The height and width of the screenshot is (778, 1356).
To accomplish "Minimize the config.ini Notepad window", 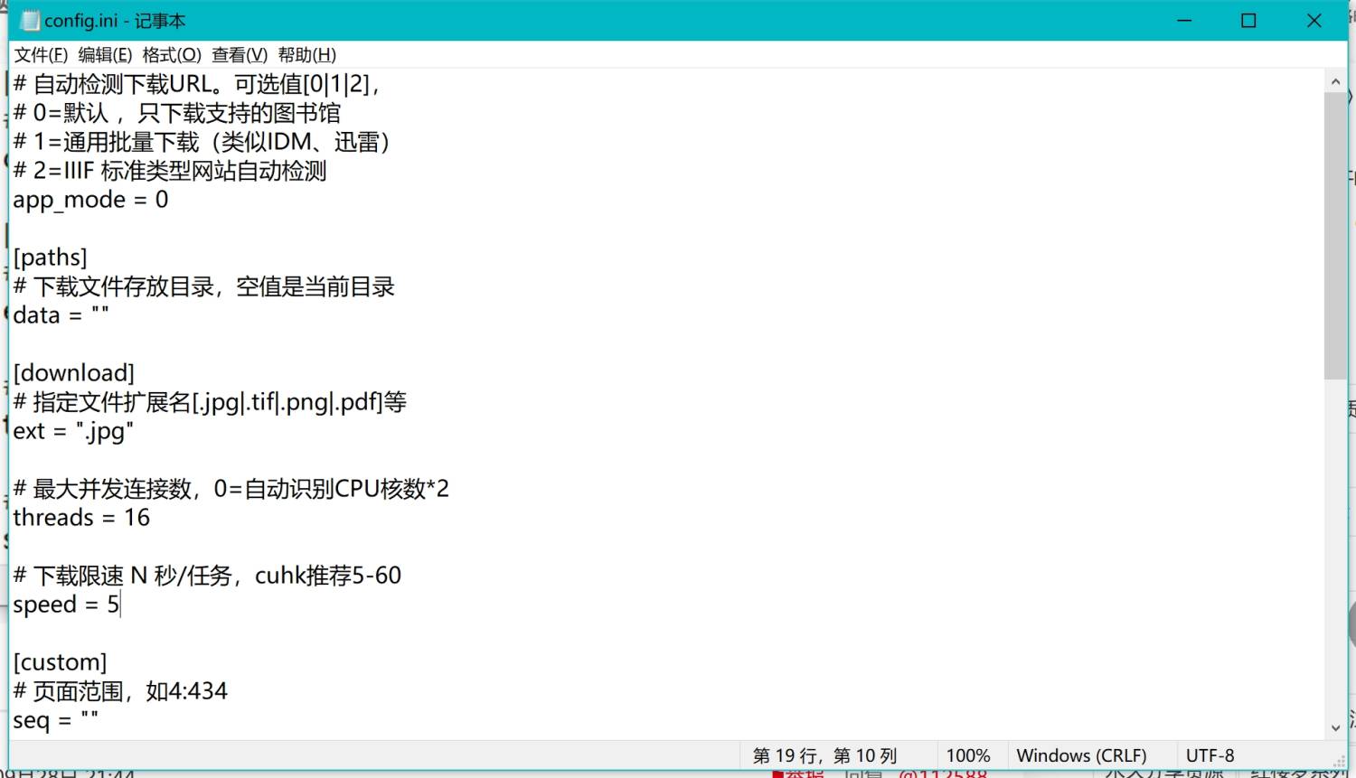I will 1184,20.
